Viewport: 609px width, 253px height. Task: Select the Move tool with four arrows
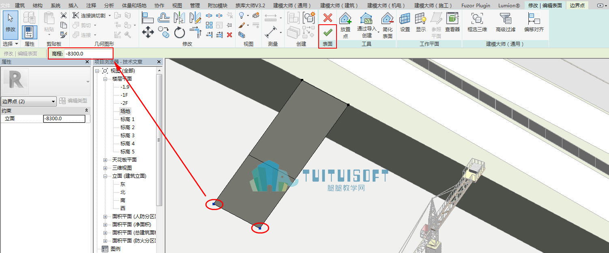tap(148, 32)
